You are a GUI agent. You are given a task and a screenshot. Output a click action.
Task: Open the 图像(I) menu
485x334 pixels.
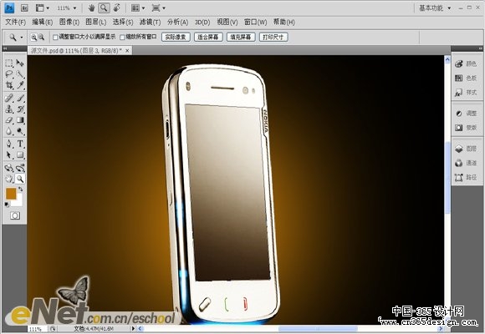[69, 22]
